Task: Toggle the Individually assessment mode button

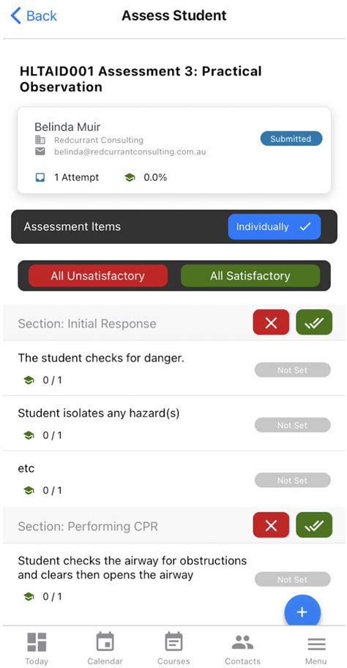Action: [x=275, y=226]
